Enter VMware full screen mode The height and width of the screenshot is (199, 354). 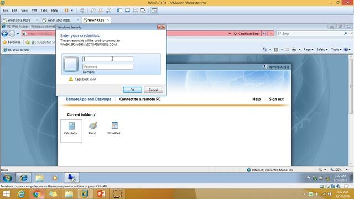tap(135, 11)
